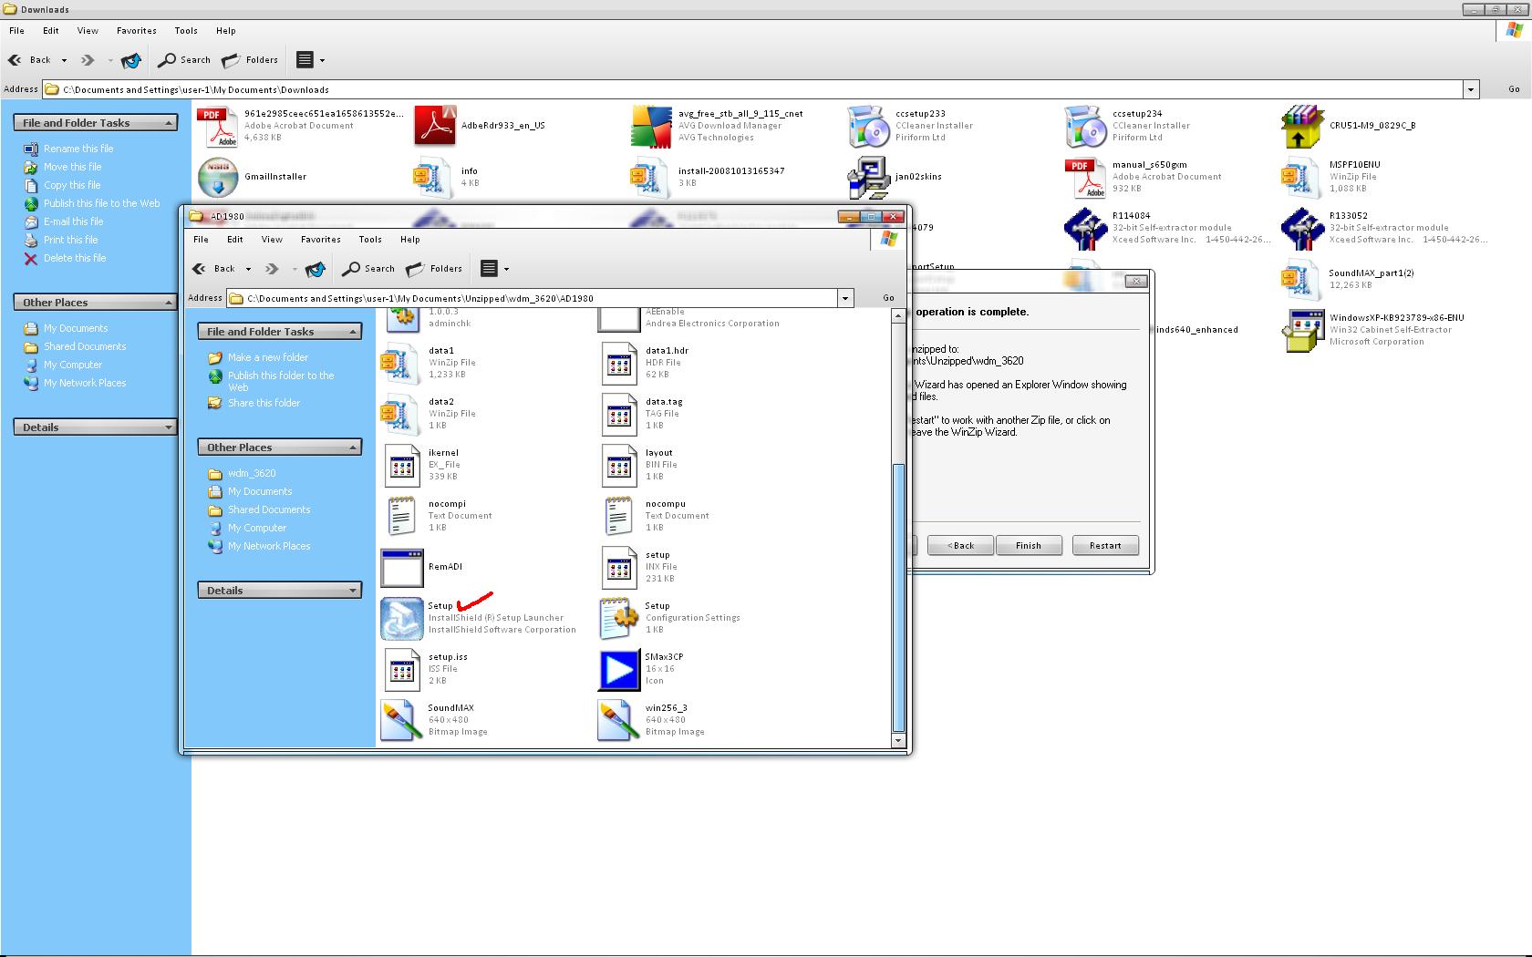
Task: Click Search in the Downloads window toolbar
Action: 184,60
